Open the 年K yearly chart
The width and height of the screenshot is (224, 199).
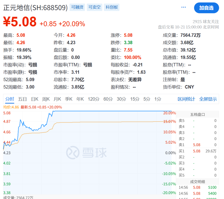coord(80,99)
